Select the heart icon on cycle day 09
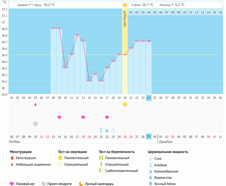 coord(59,117)
